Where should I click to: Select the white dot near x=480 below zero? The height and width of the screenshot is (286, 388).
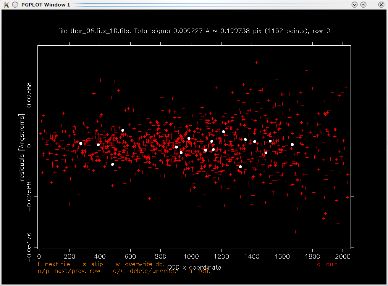[113, 165]
